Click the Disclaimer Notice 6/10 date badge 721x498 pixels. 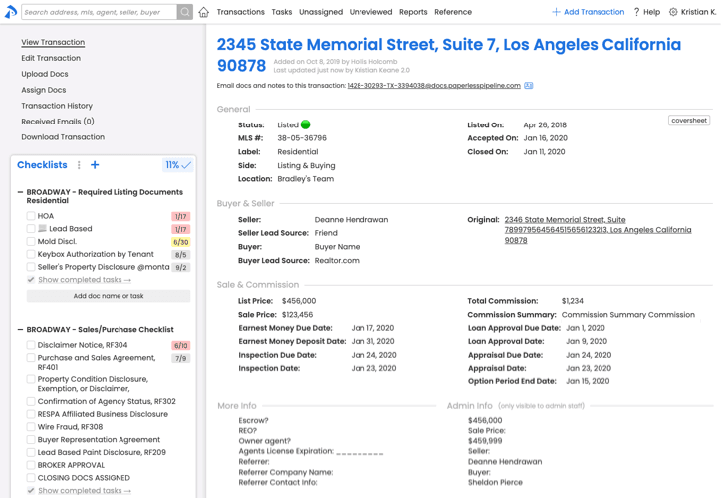tap(180, 345)
